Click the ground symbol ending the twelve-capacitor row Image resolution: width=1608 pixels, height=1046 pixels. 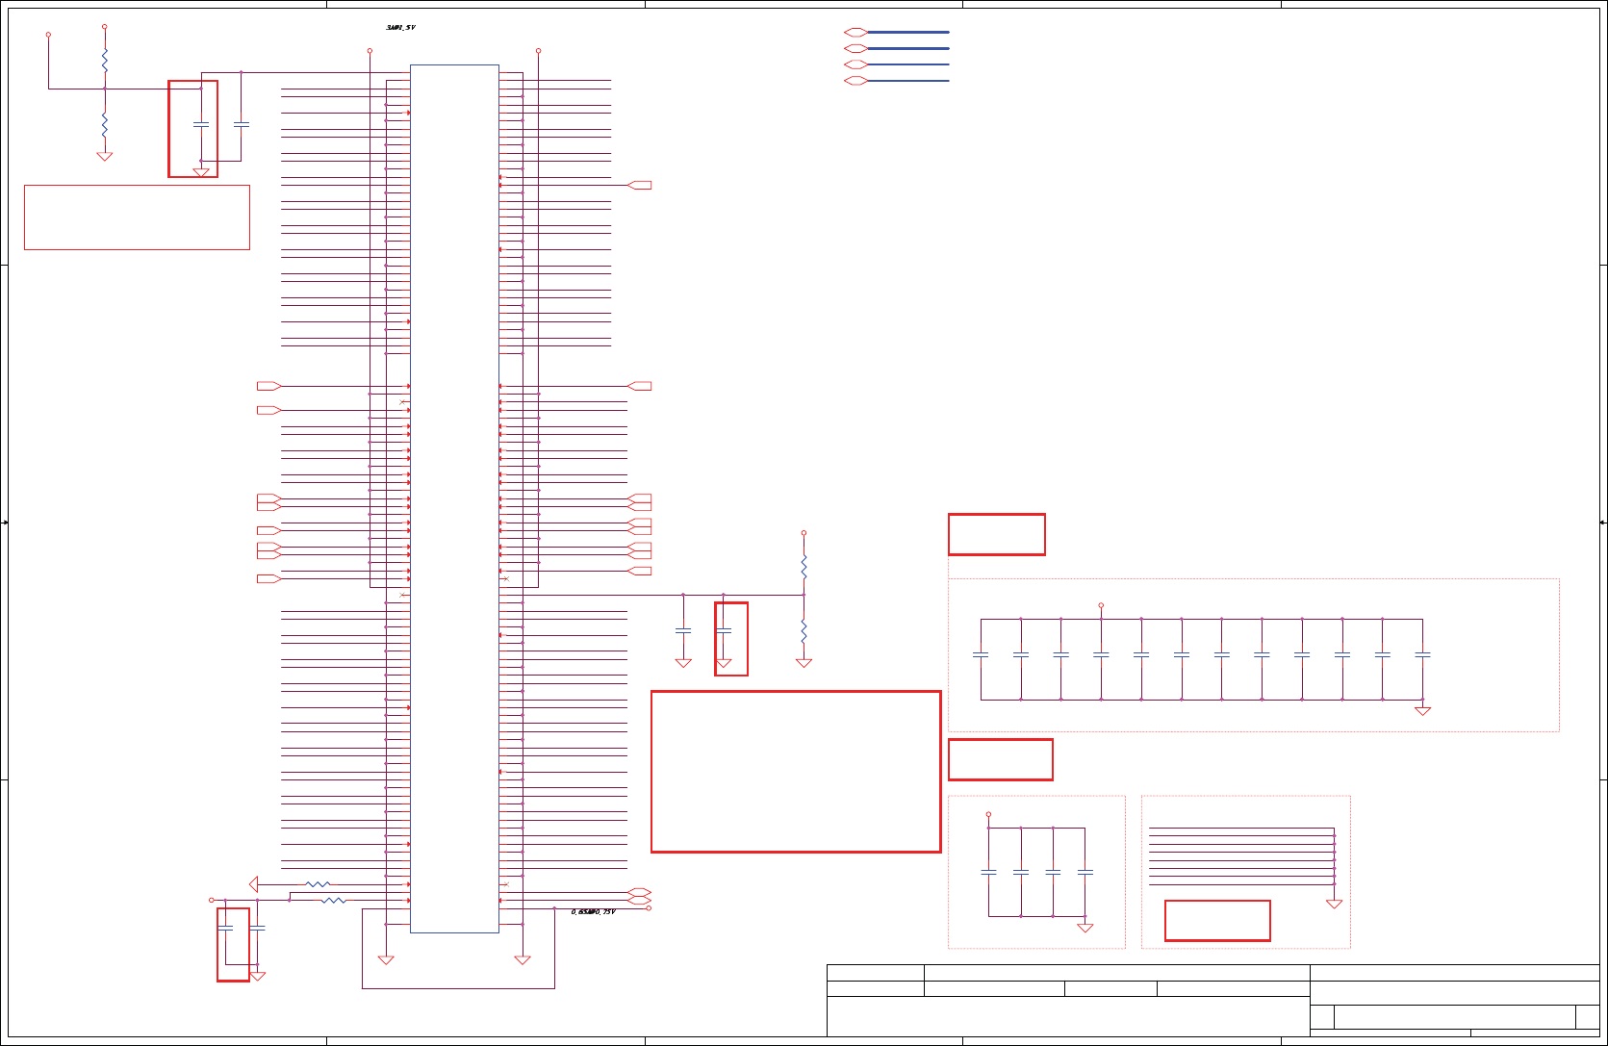click(x=1422, y=711)
